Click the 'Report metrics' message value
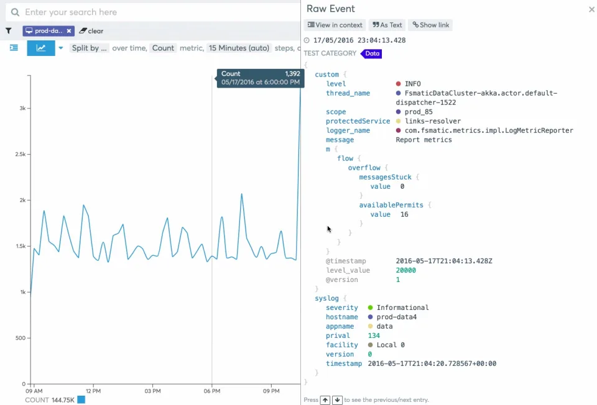The image size is (597, 405). (x=423, y=140)
